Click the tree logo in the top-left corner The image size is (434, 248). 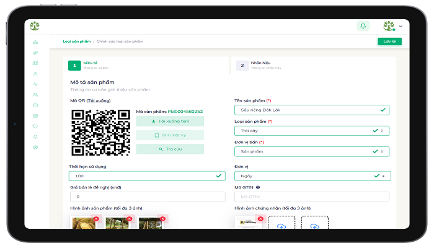click(x=35, y=26)
